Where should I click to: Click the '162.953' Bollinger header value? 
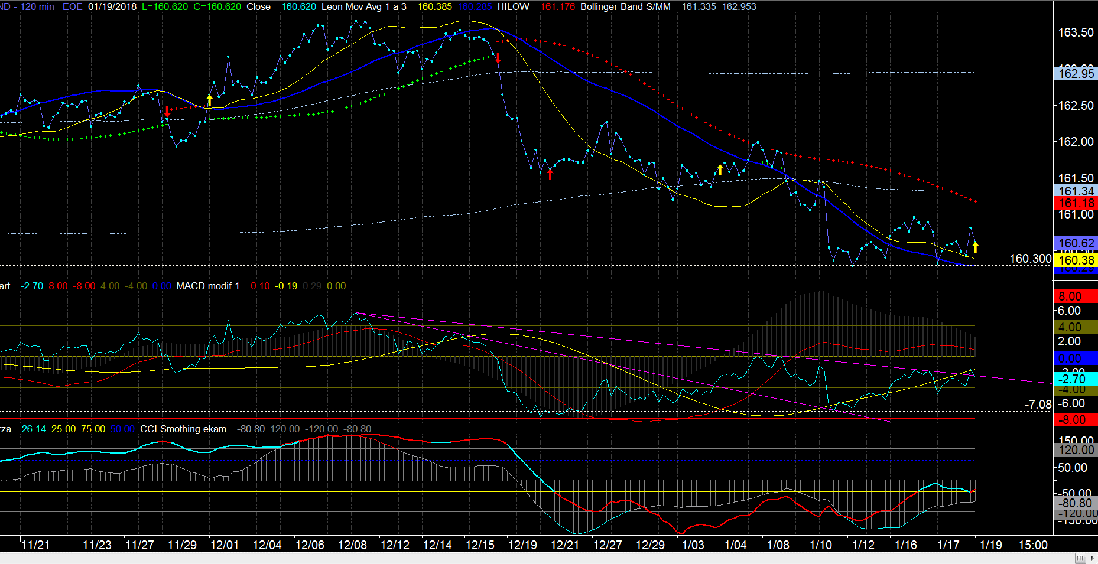(739, 6)
